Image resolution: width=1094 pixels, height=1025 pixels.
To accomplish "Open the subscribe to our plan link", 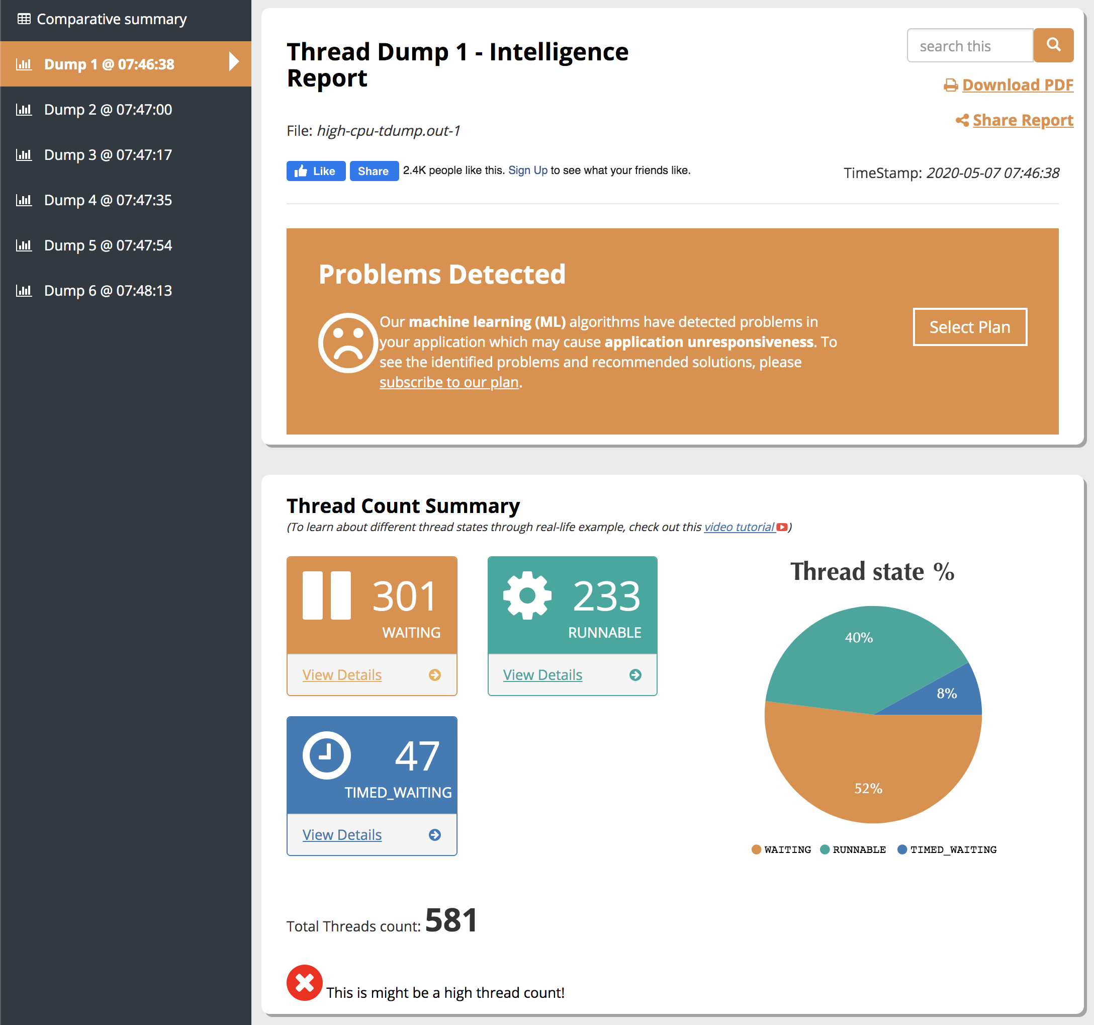I will (x=449, y=382).
